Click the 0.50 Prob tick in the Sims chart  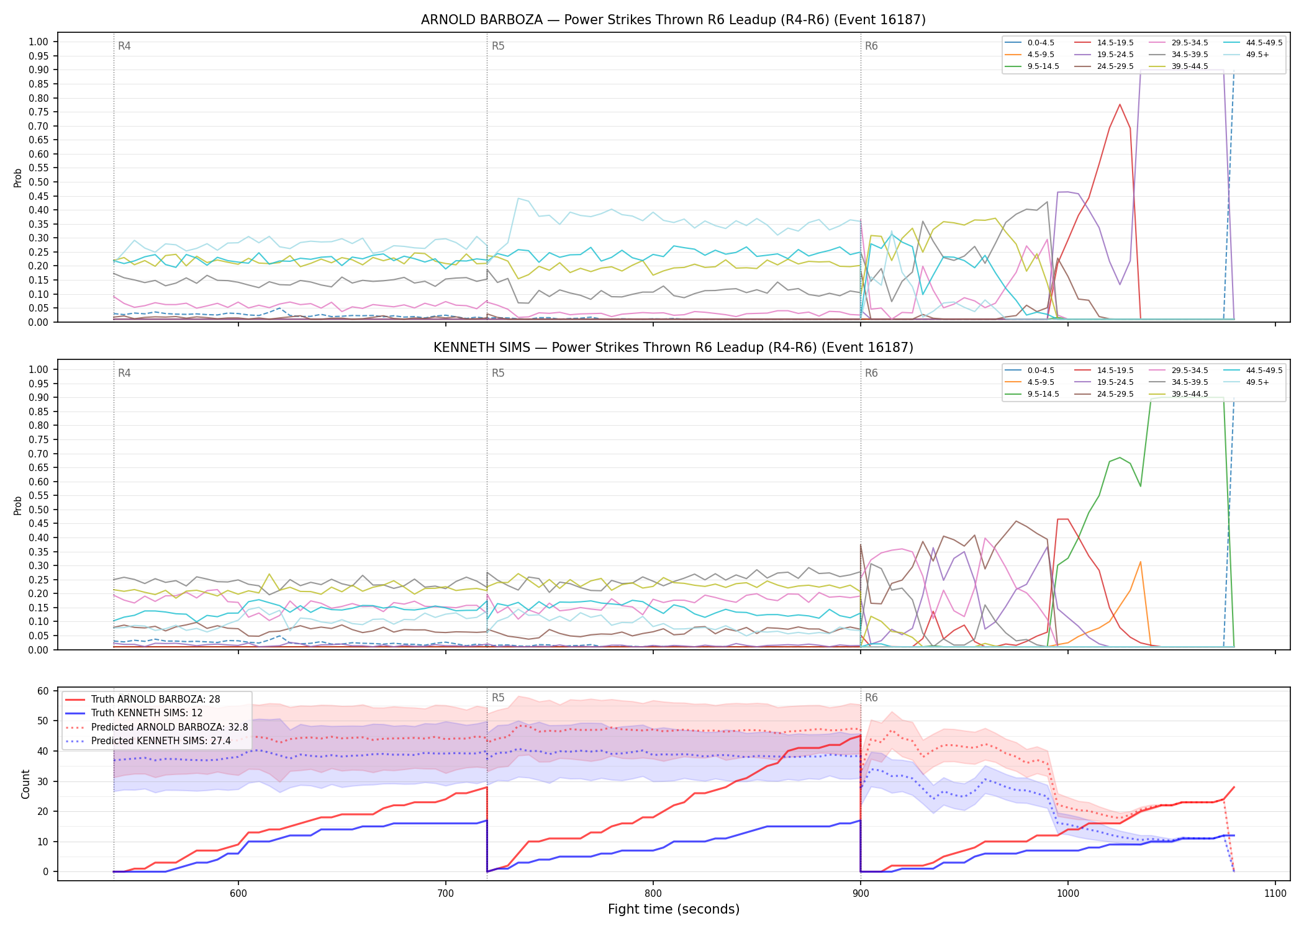pyautogui.click(x=38, y=510)
